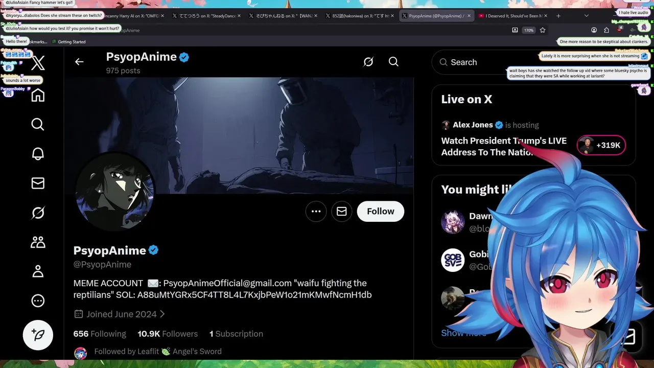Open Explore via the sidebar magnifier icon
This screenshot has height=368, width=654.
[x=38, y=124]
